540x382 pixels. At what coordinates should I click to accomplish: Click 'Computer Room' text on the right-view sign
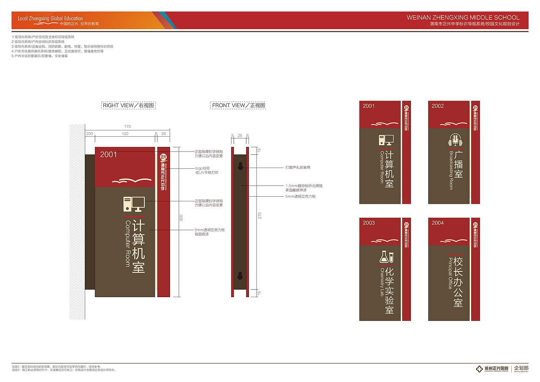(128, 244)
